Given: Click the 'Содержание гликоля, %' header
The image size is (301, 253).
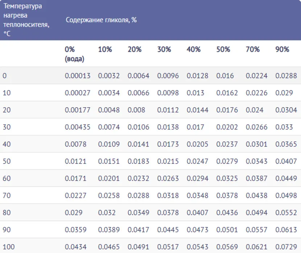Looking at the screenshot, I should coord(101,20).
